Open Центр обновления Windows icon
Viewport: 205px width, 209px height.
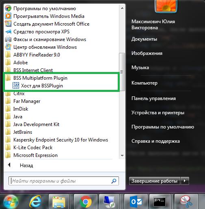(x=8, y=47)
